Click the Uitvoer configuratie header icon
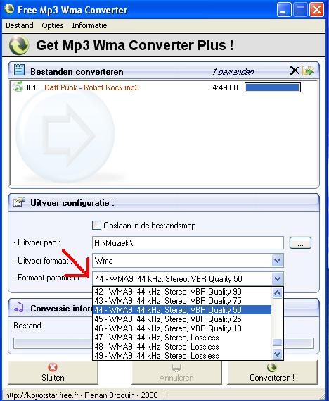Viewport: 329px width, 401px height. click(19, 202)
